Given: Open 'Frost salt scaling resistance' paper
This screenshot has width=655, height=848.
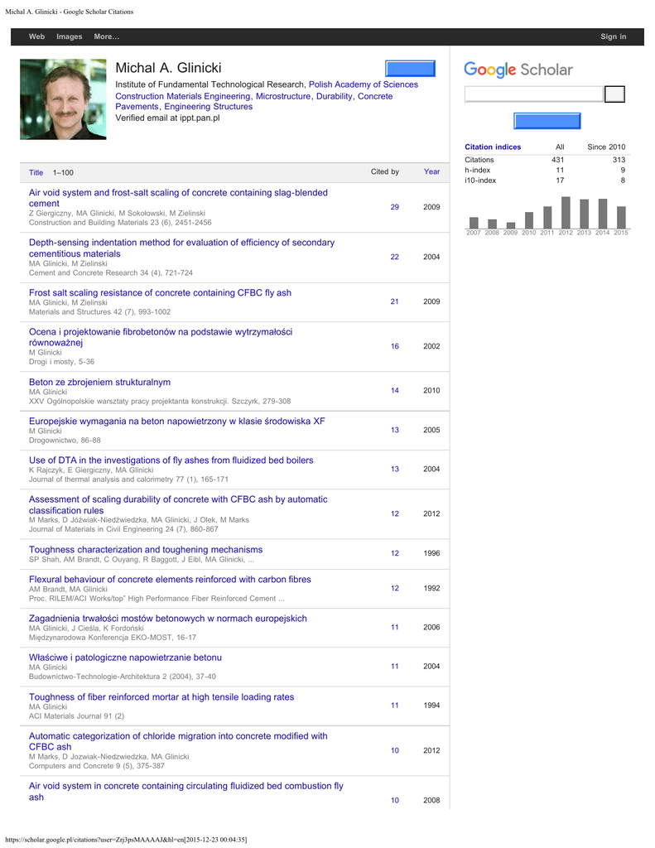Looking at the screenshot, I should click(x=160, y=293).
